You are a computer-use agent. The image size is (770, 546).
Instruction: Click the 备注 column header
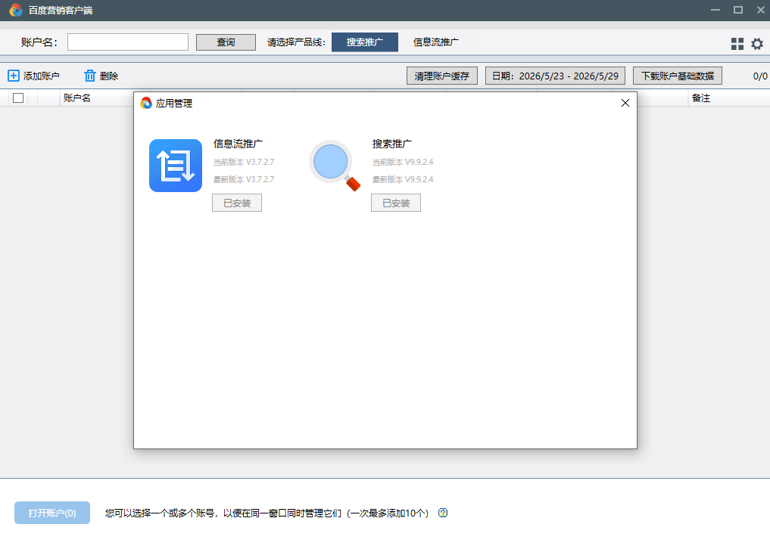[701, 98]
